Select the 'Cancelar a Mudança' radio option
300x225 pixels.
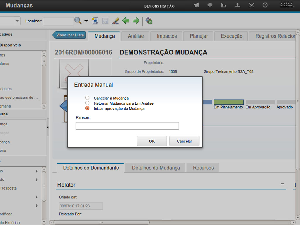tap(87, 98)
